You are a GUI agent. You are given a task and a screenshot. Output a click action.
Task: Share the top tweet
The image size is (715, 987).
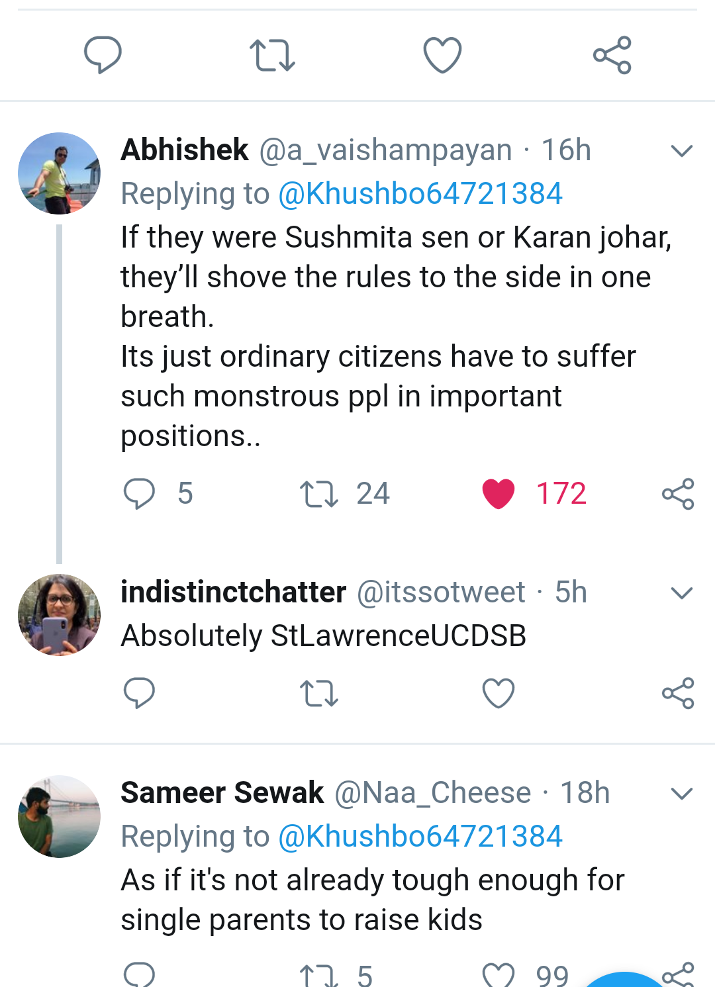coord(612,55)
